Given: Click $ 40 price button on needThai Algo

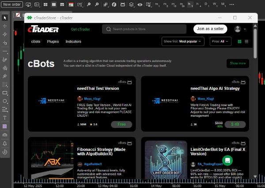Looking at the screenshot, I should (235, 124).
